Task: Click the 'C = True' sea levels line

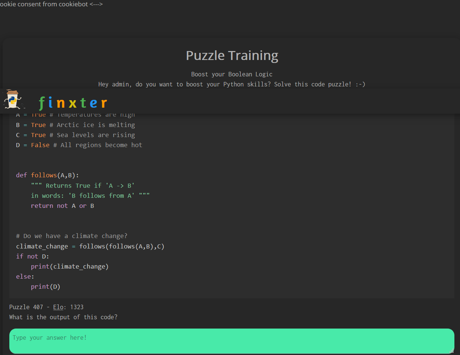Action: click(75, 135)
